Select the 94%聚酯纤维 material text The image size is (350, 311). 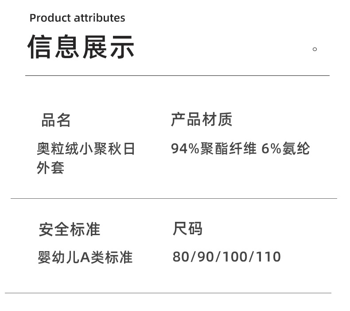[x=214, y=149]
